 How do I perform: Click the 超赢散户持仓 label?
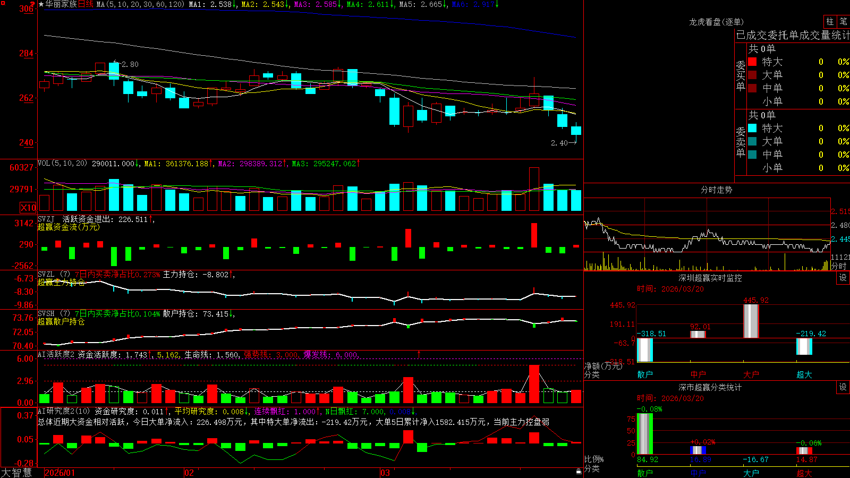(61, 321)
